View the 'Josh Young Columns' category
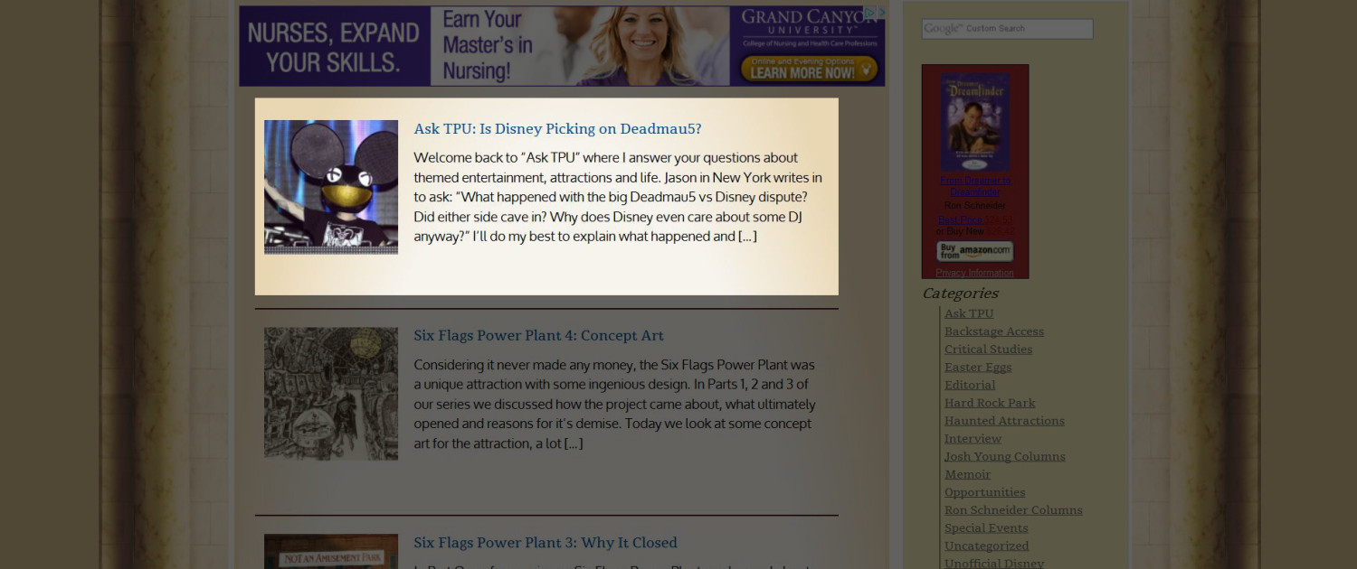The height and width of the screenshot is (569, 1357). coord(1005,456)
